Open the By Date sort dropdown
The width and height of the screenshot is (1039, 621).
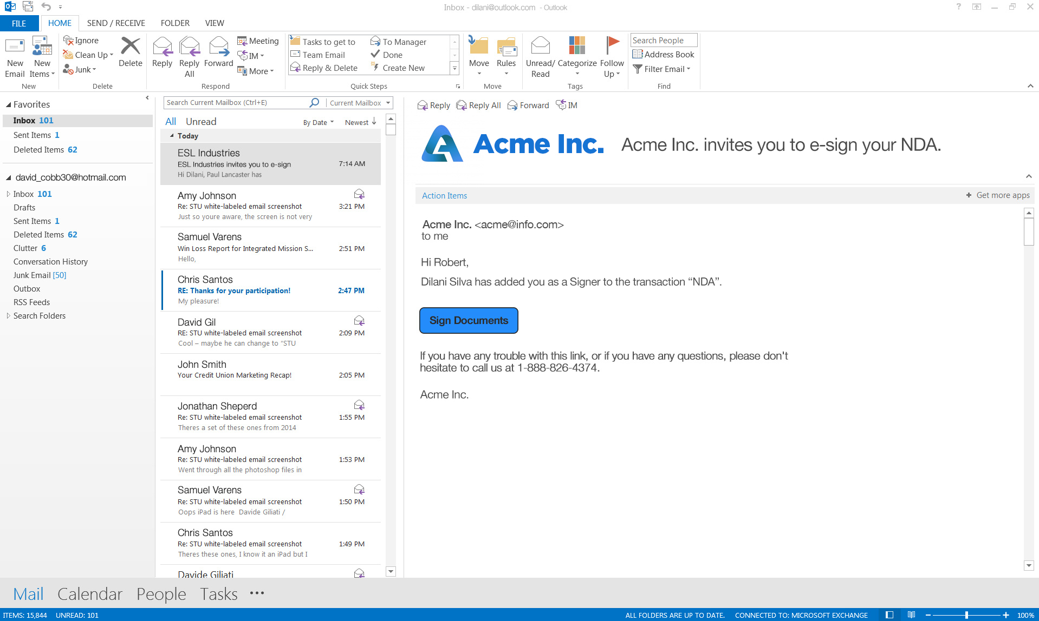[317, 122]
